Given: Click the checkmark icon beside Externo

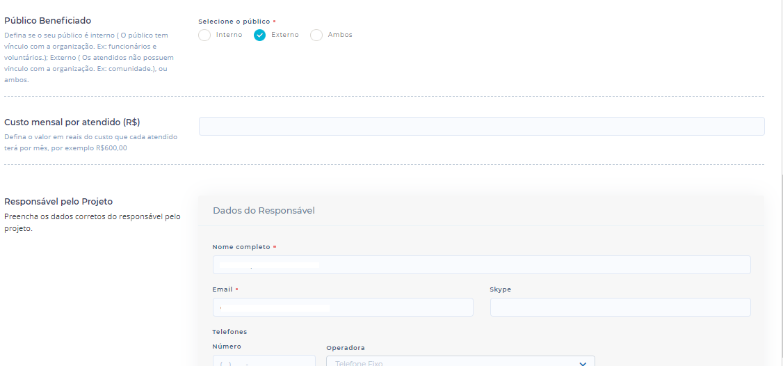Looking at the screenshot, I should tap(260, 35).
